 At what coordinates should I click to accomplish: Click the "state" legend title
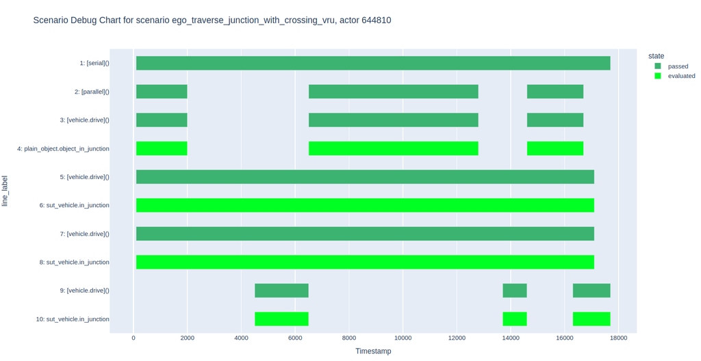click(x=656, y=56)
